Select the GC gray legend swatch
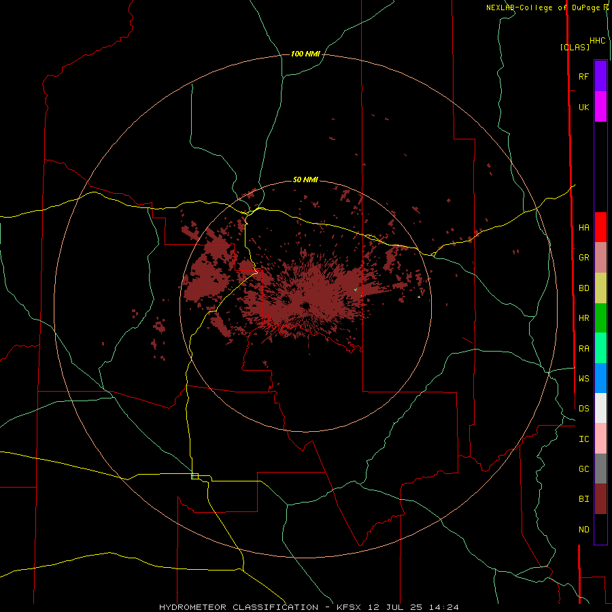Screen dimensions: 612x612 pos(600,469)
